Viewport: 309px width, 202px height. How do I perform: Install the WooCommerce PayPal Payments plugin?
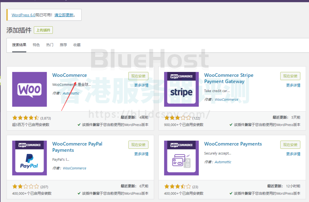pyautogui.click(x=138, y=145)
